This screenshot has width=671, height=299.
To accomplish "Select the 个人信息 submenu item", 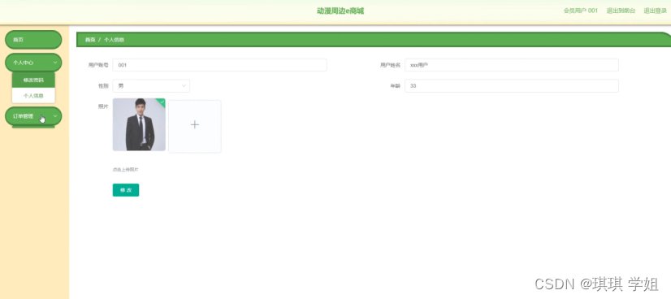I will coord(33,96).
